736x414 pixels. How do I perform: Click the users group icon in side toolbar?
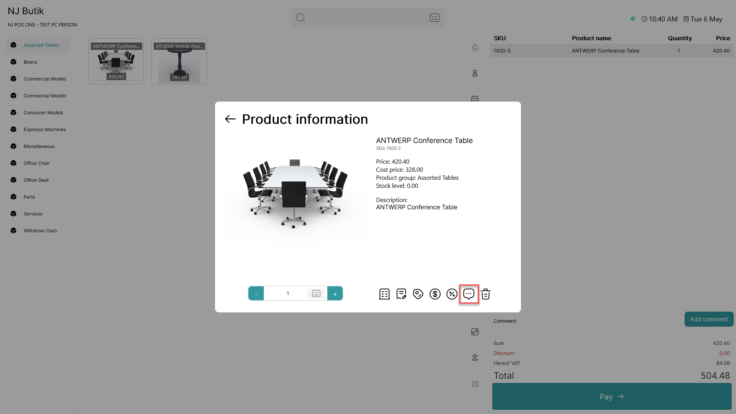point(475,358)
